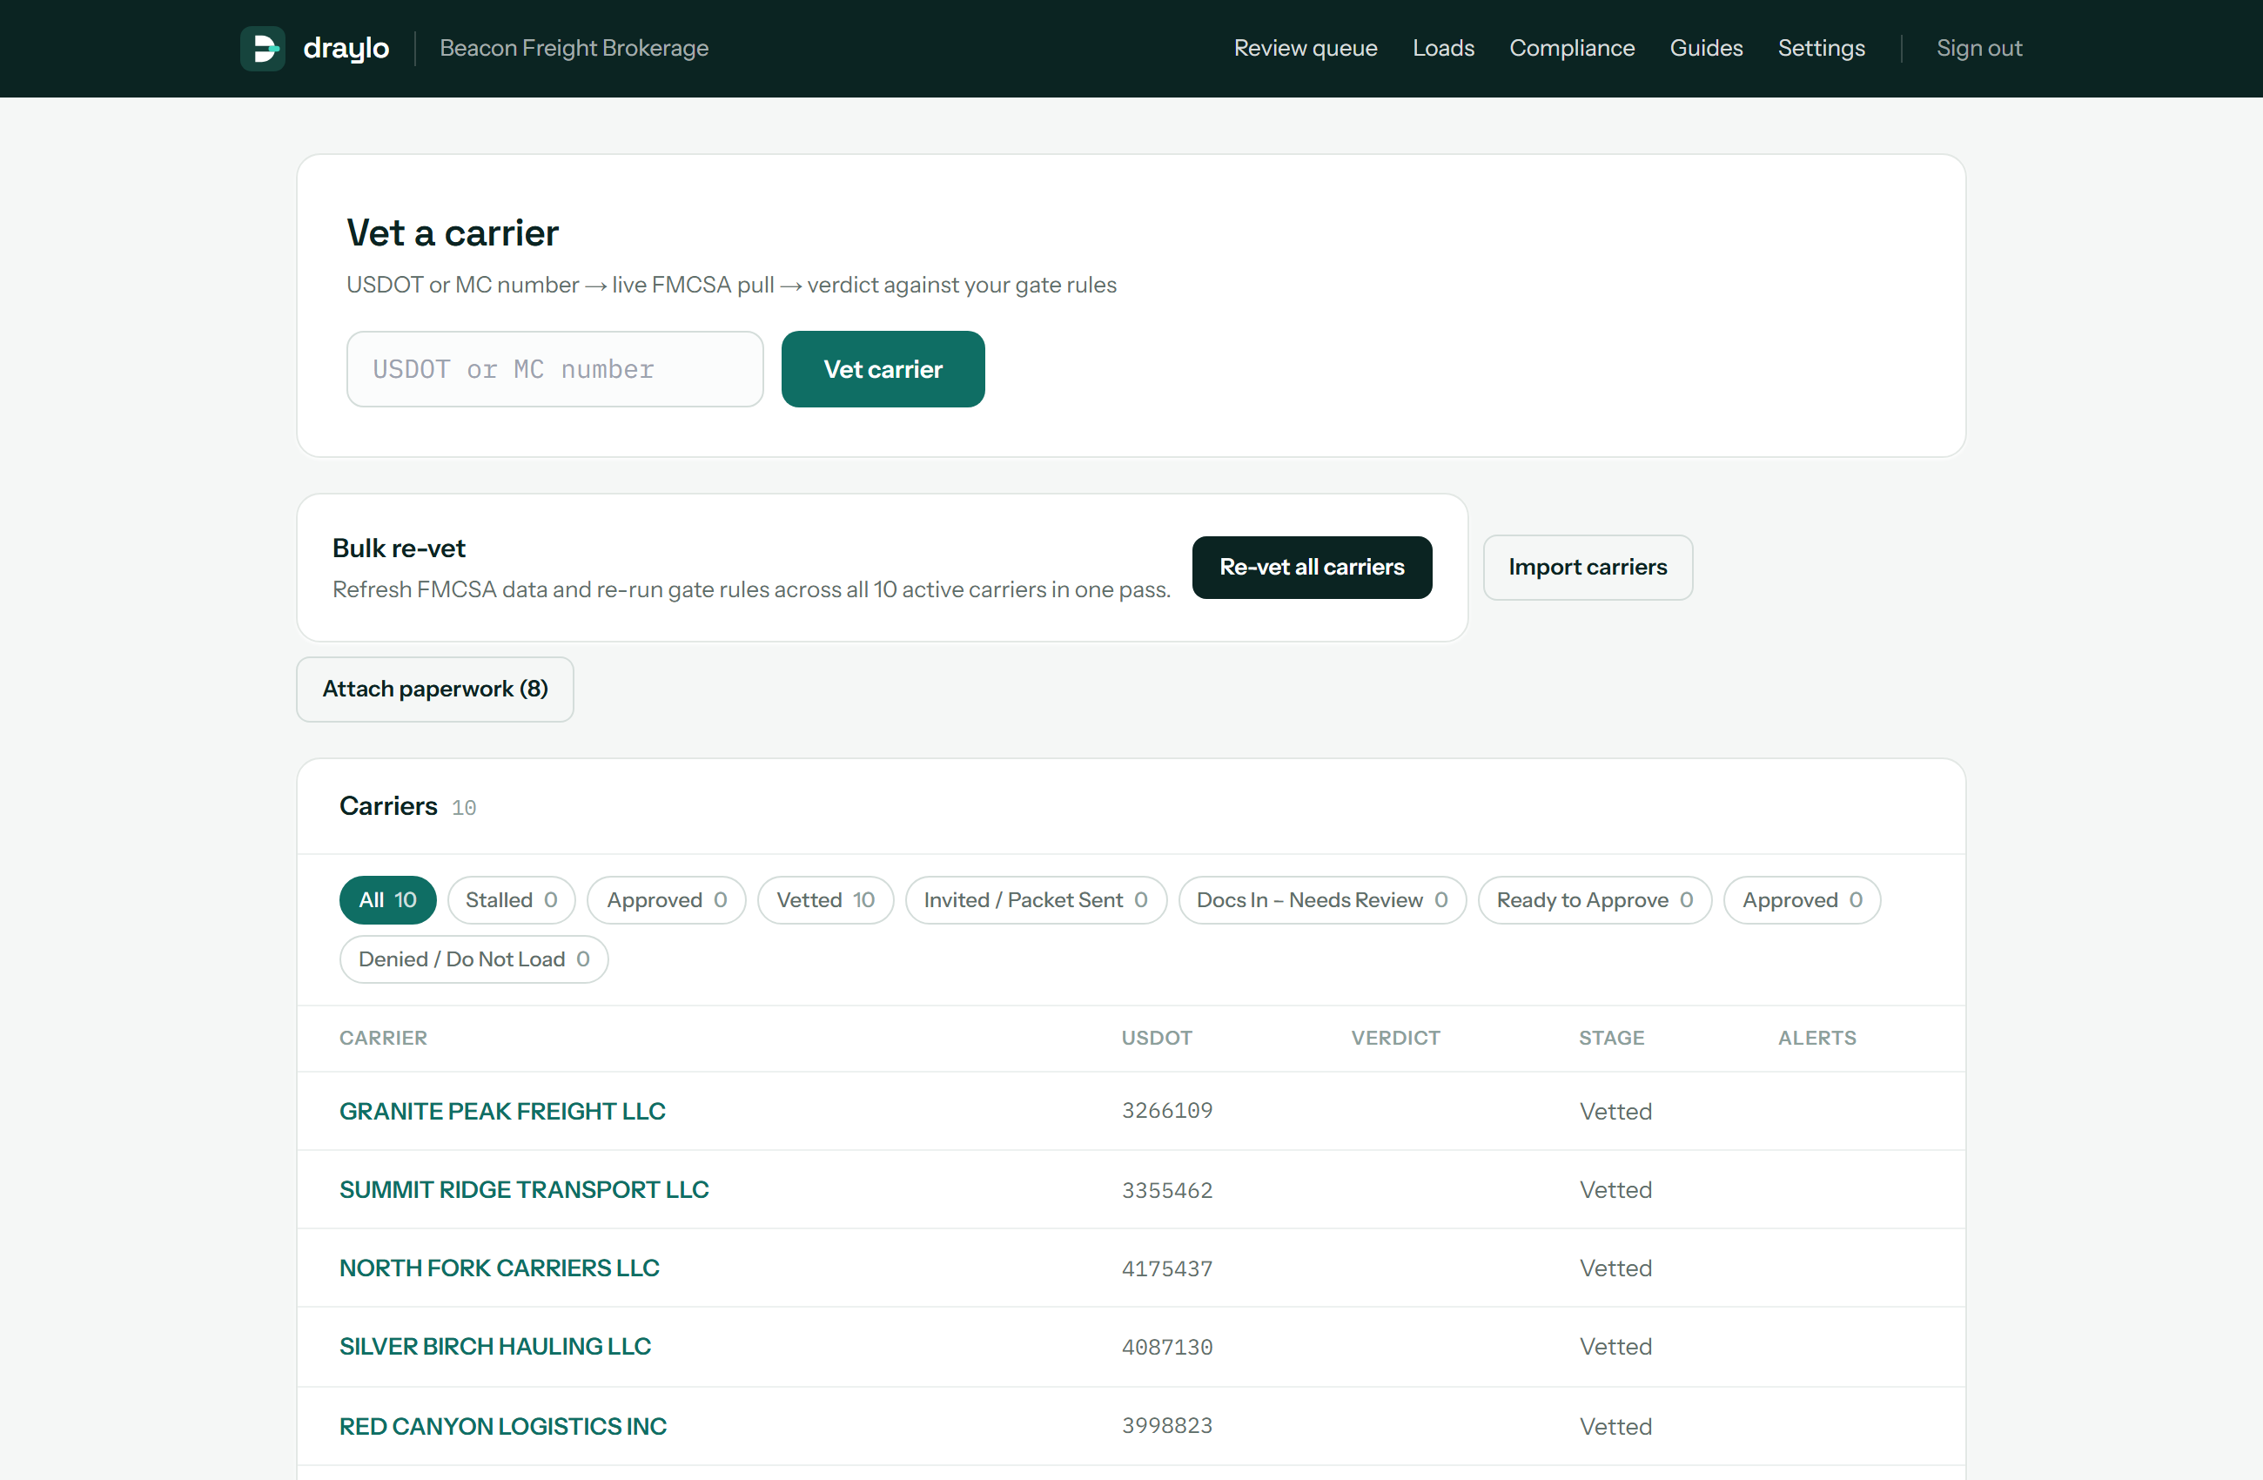Open the Compliance section
2263x1480 pixels.
pos(1572,49)
